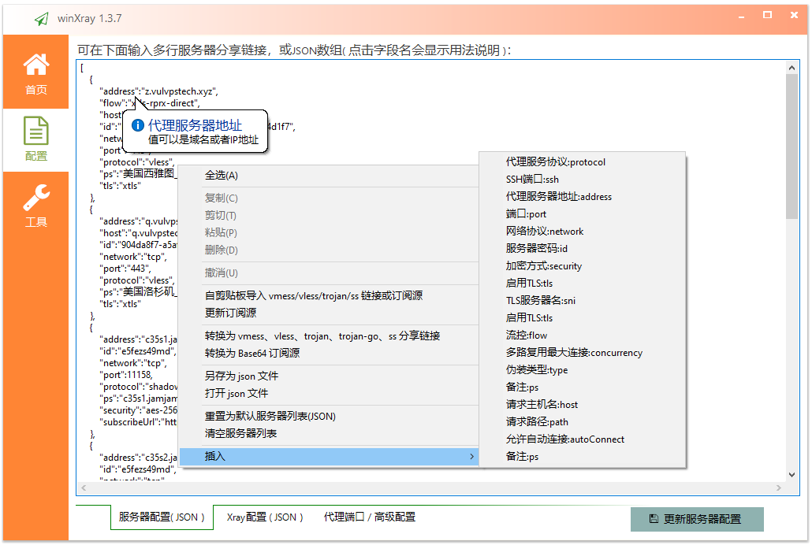This screenshot has width=812, height=545.
Task: Select 另存为 json 文件
Action: 328,376
